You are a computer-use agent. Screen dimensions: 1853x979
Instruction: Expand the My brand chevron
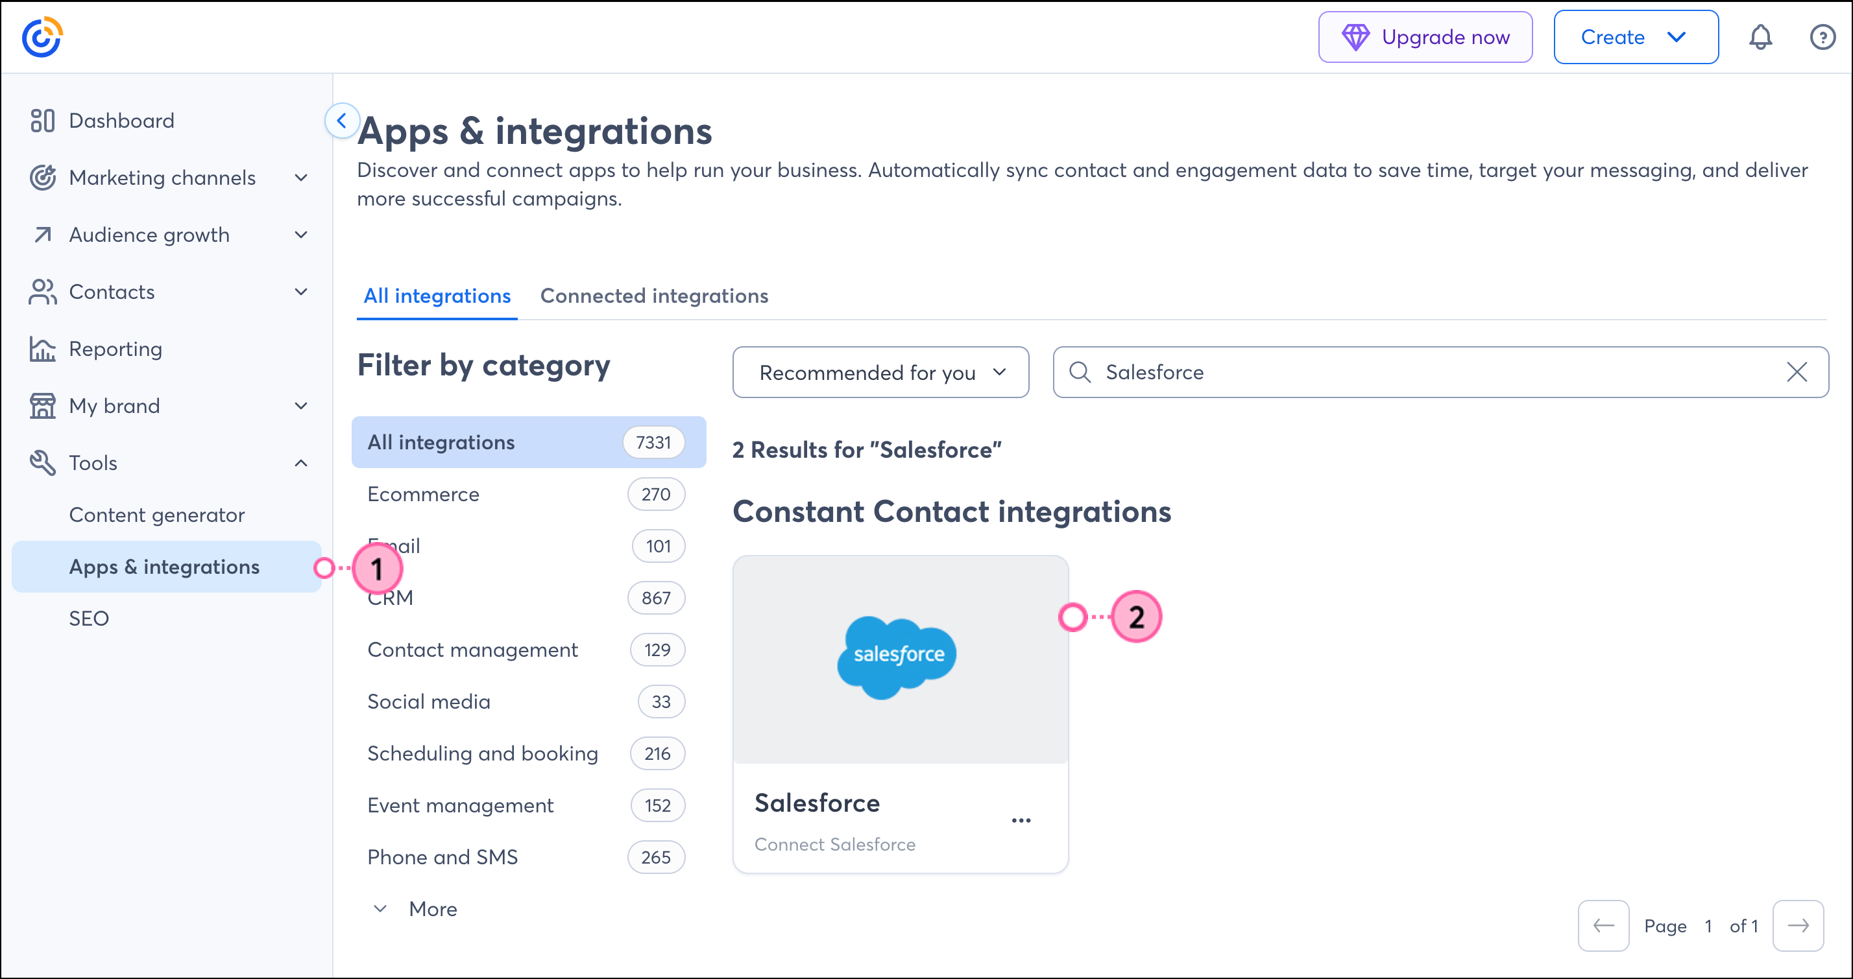tap(302, 405)
